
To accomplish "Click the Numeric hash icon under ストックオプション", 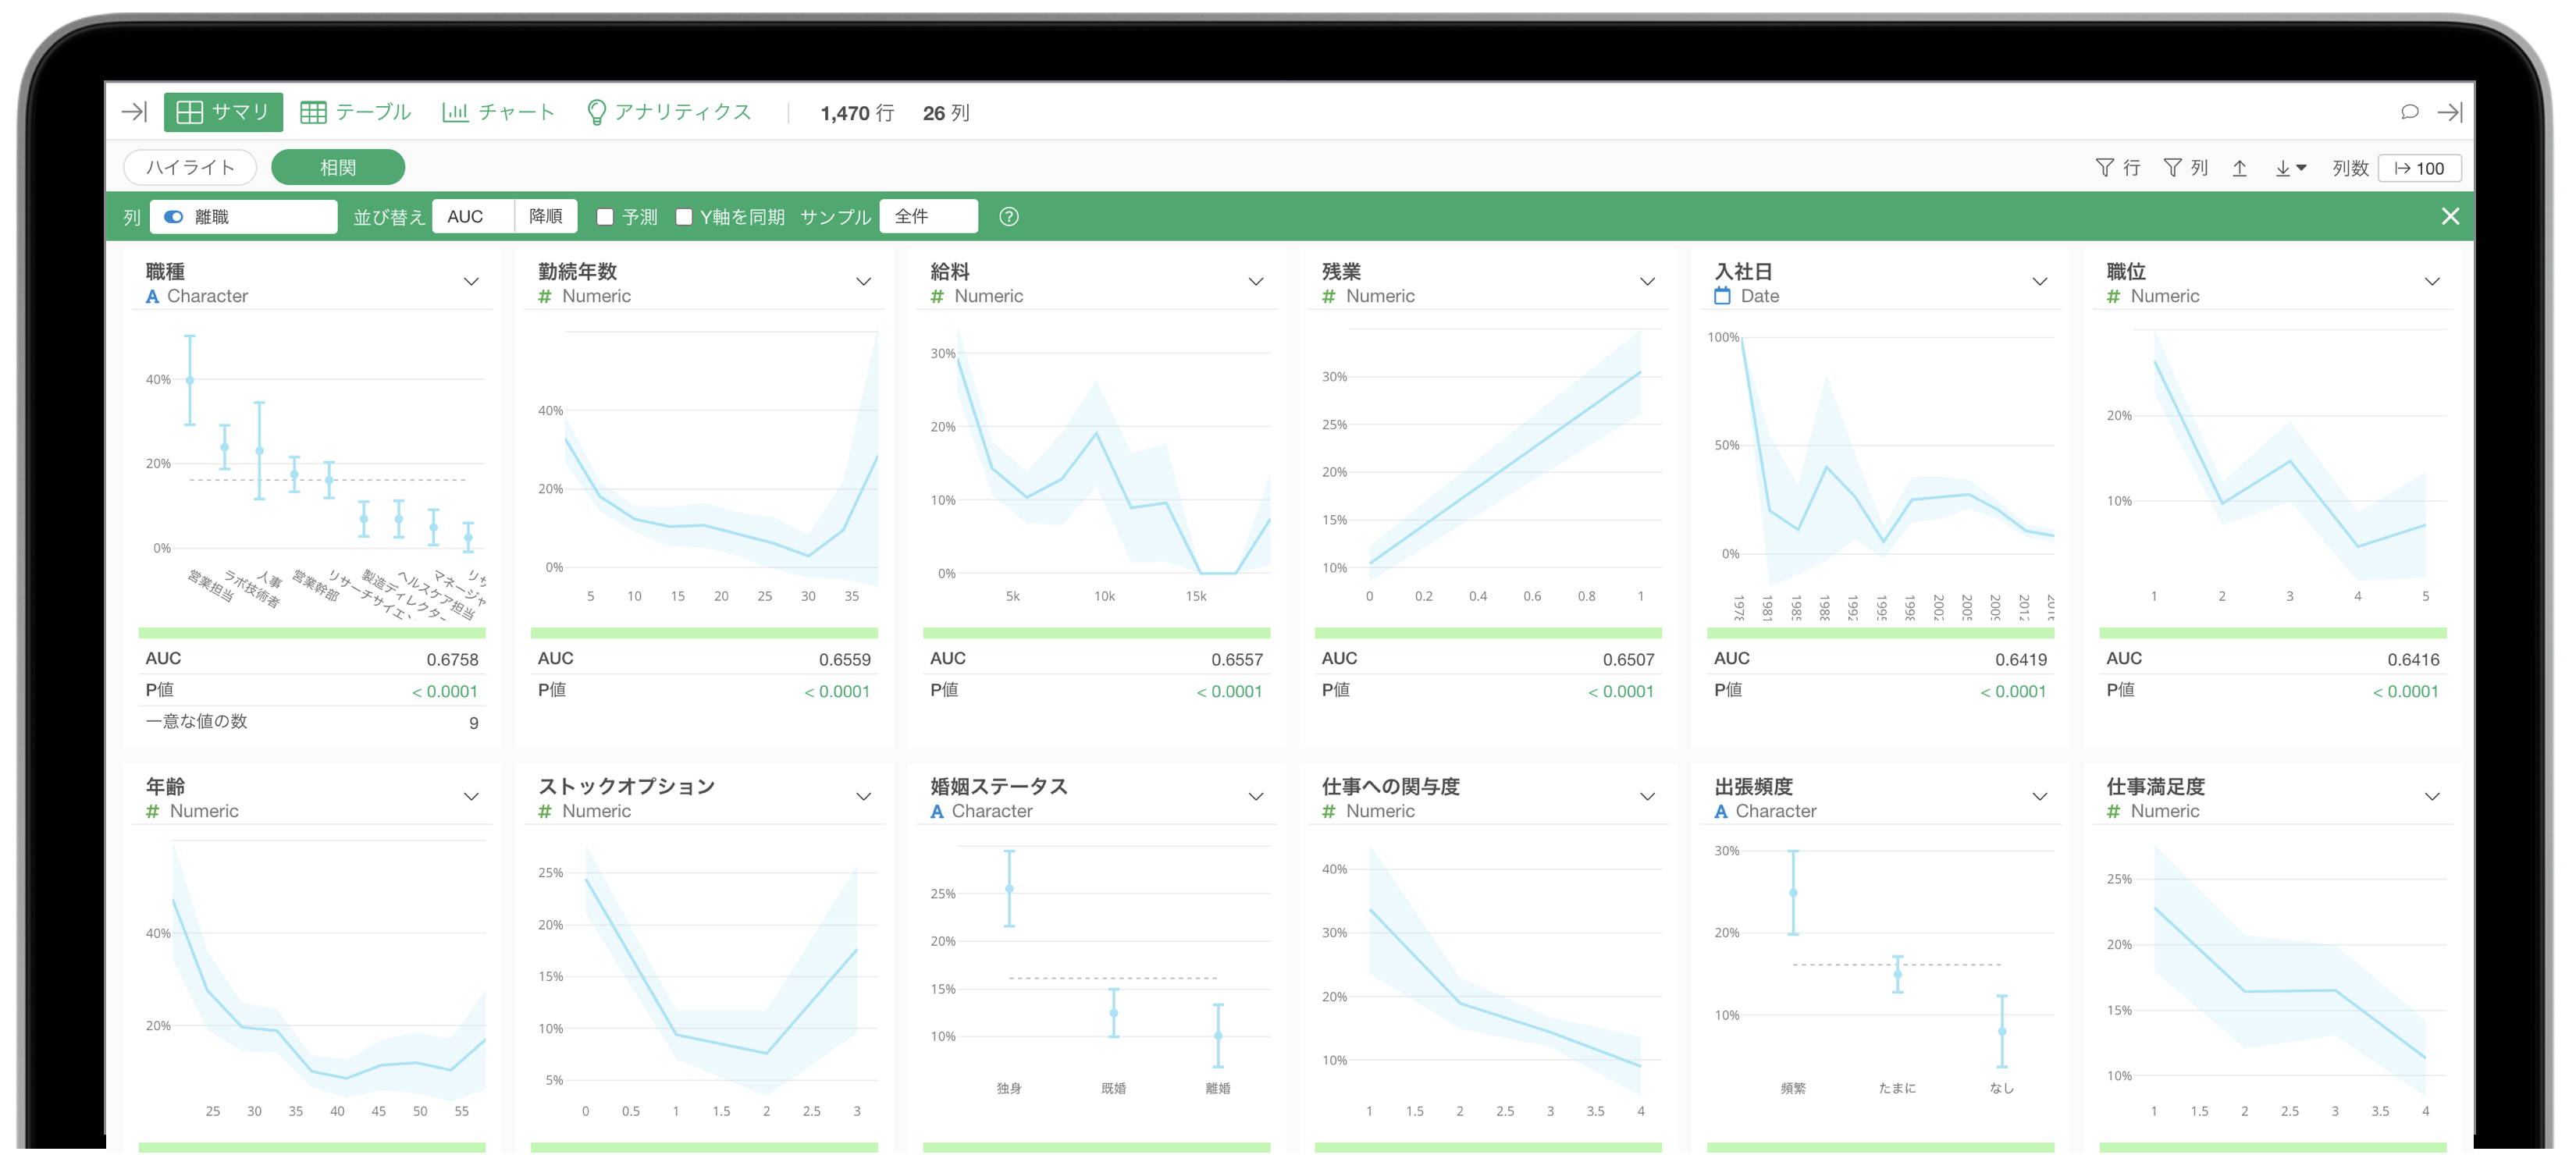I will 545,812.
